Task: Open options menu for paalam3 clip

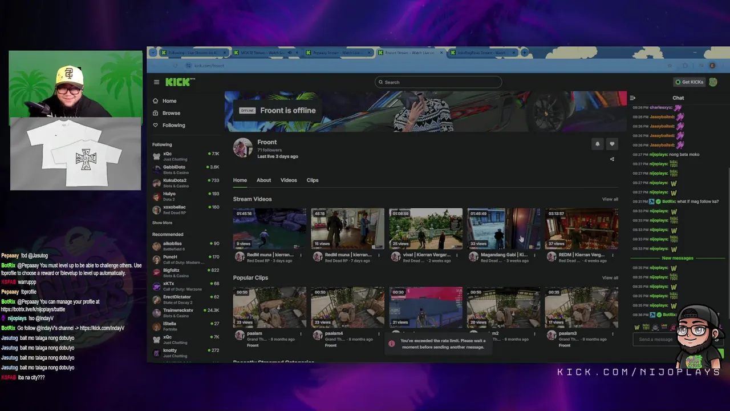Action: coord(613,334)
